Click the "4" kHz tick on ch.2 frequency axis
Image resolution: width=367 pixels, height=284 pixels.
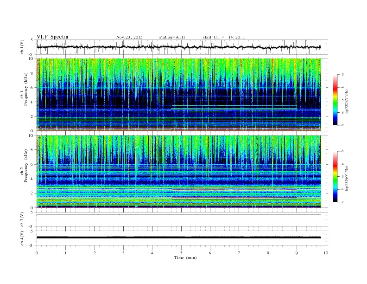coord(32,179)
